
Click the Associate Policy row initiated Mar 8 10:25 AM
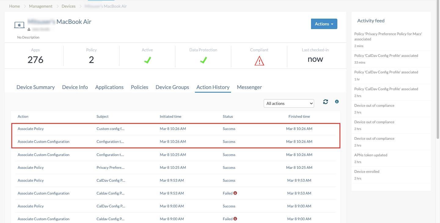click(175, 168)
